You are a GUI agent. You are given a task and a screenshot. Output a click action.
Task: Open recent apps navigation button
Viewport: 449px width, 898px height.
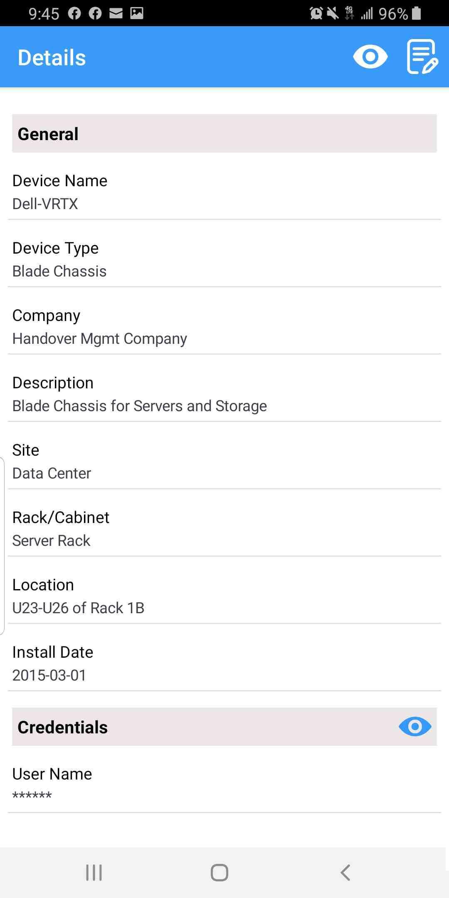pyautogui.click(x=94, y=872)
